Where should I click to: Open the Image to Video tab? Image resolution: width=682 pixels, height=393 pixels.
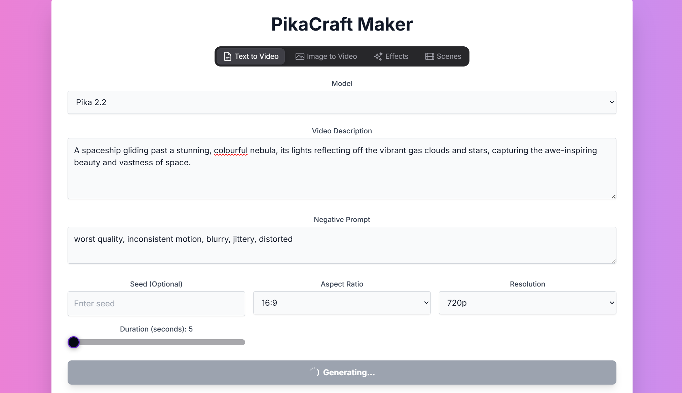326,56
